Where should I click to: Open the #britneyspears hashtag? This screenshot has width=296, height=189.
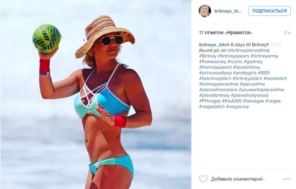(x=233, y=56)
